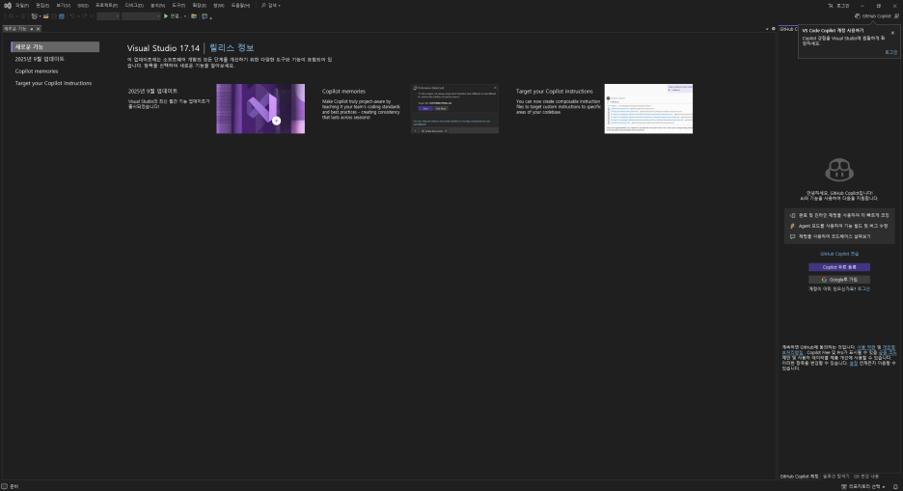Open the purple Visual Studio update thumbnail

point(260,109)
